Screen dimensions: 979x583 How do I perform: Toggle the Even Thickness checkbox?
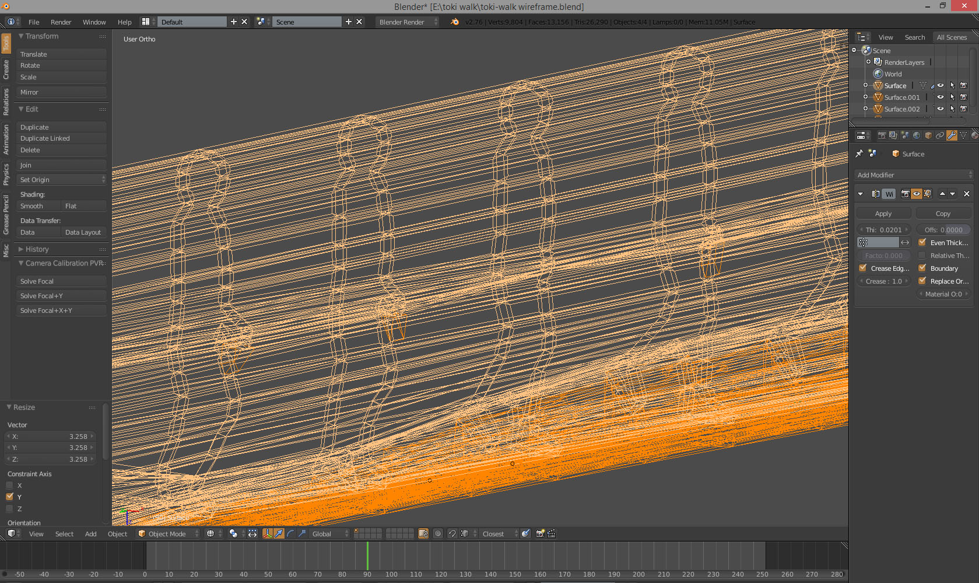(x=922, y=242)
